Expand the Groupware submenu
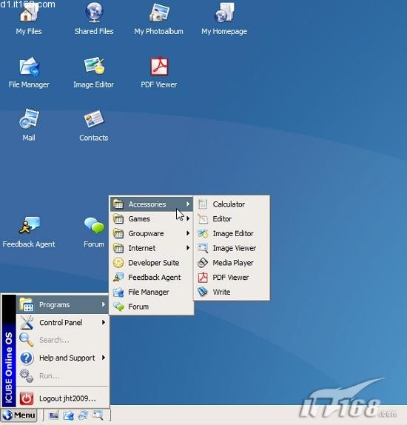This screenshot has width=407, height=425. [151, 233]
